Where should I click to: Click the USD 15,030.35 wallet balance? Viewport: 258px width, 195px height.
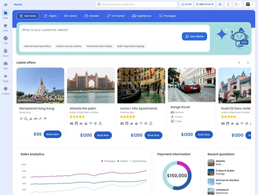(205, 5)
